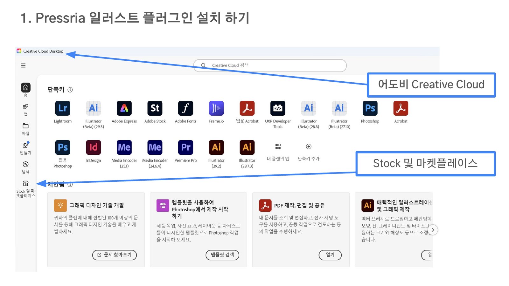Click the Creative Cloud Desktop title icon
The width and height of the screenshot is (509, 286).
(19, 51)
